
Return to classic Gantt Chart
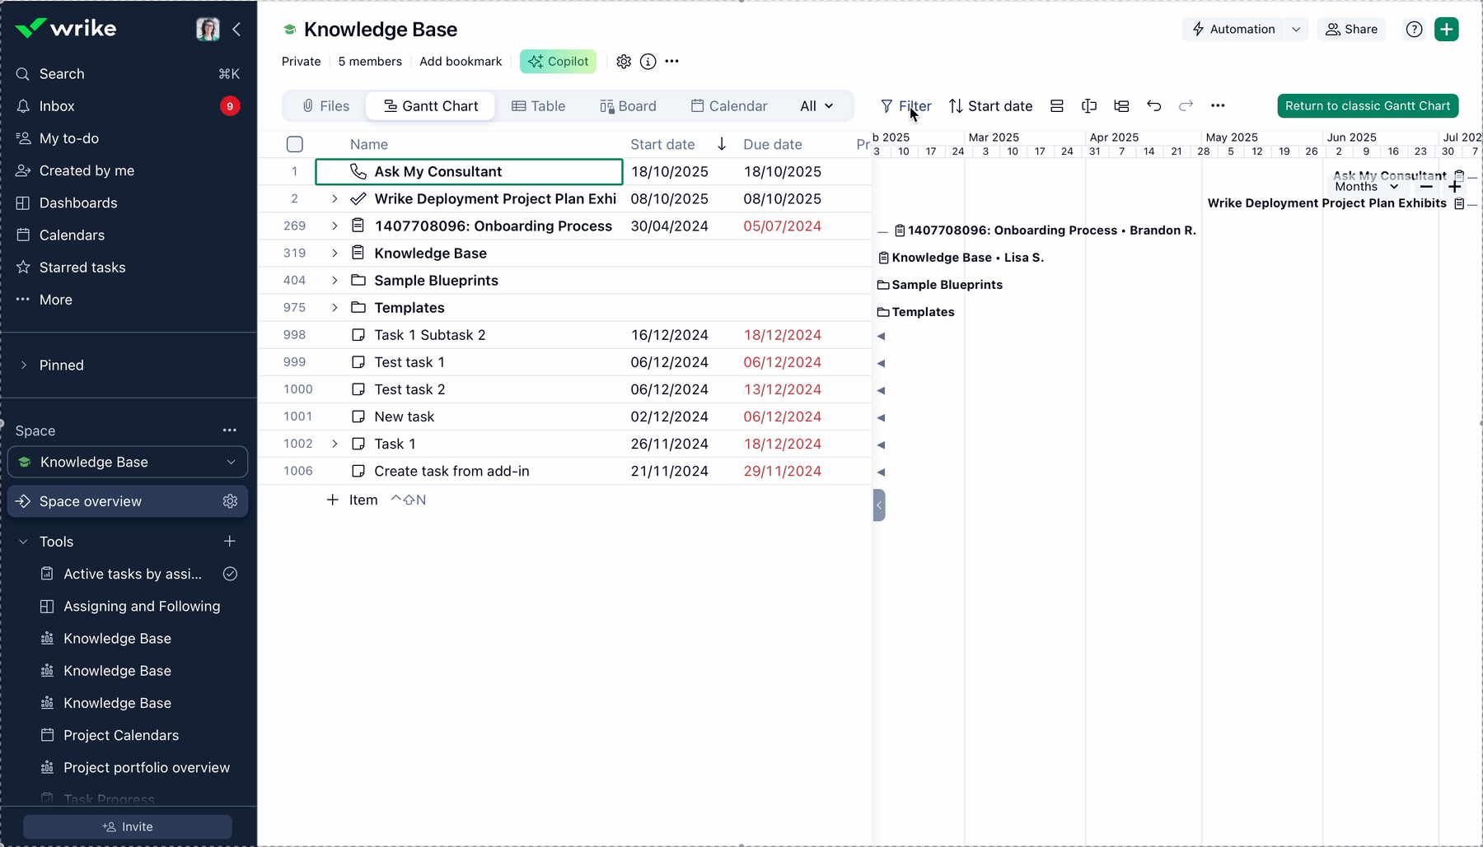pos(1368,105)
